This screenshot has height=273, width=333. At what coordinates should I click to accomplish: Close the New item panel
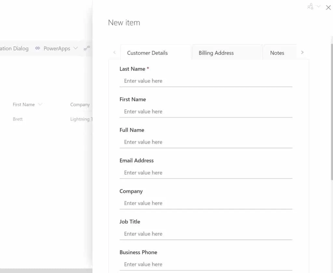328,7
